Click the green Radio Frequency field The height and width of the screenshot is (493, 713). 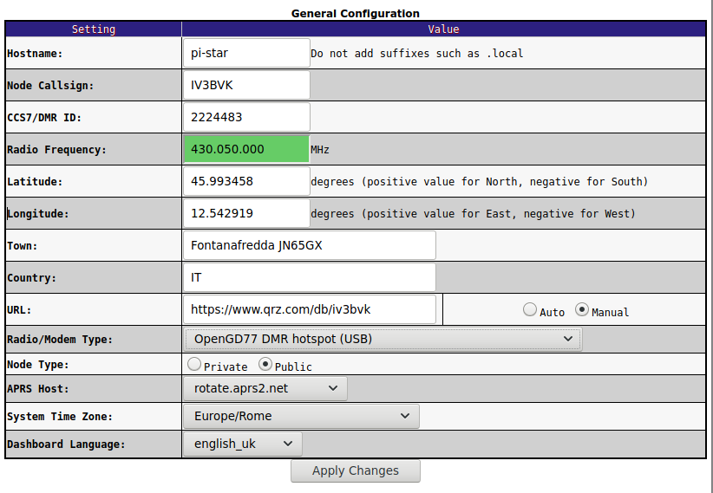coord(246,149)
